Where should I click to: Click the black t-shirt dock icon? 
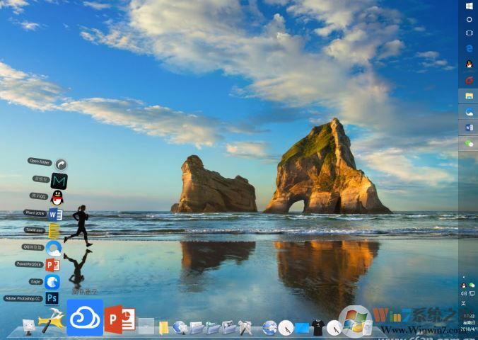pyautogui.click(x=318, y=327)
